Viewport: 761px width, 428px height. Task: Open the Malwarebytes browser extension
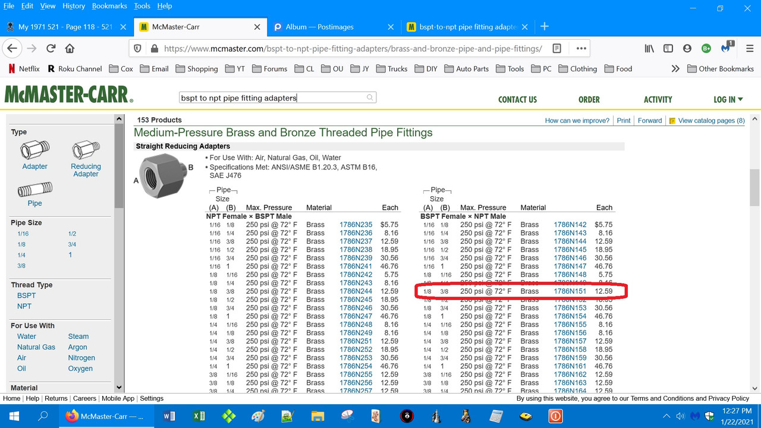click(x=726, y=48)
